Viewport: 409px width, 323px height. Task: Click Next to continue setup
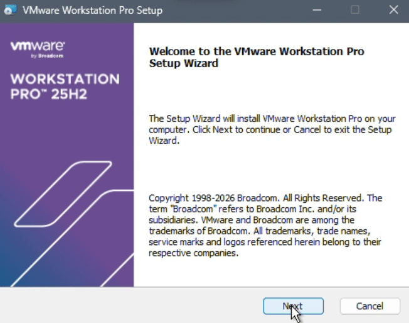[293, 306]
